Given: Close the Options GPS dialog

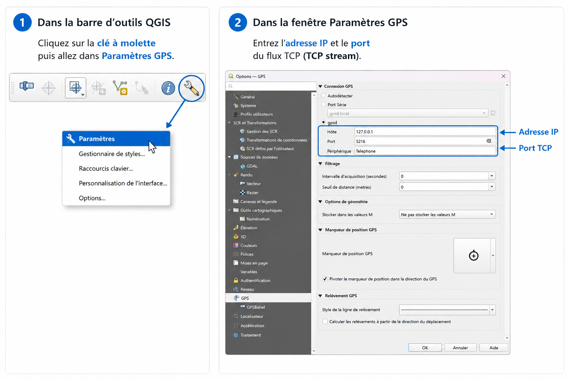Looking at the screenshot, I should coord(503,76).
